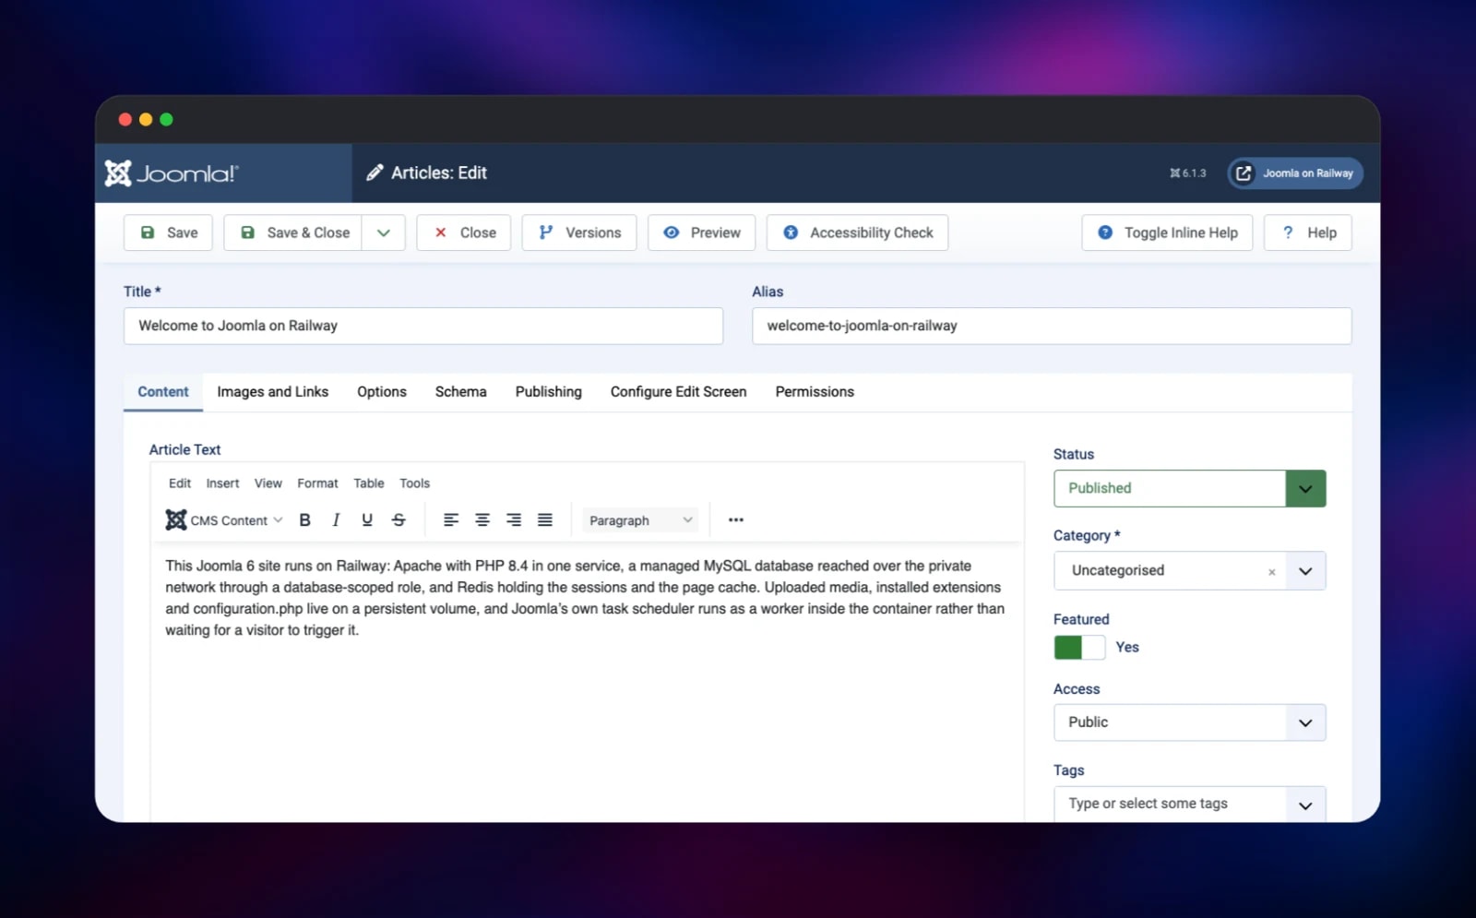Click into the Alias input field
1476x918 pixels.
pos(1052,326)
